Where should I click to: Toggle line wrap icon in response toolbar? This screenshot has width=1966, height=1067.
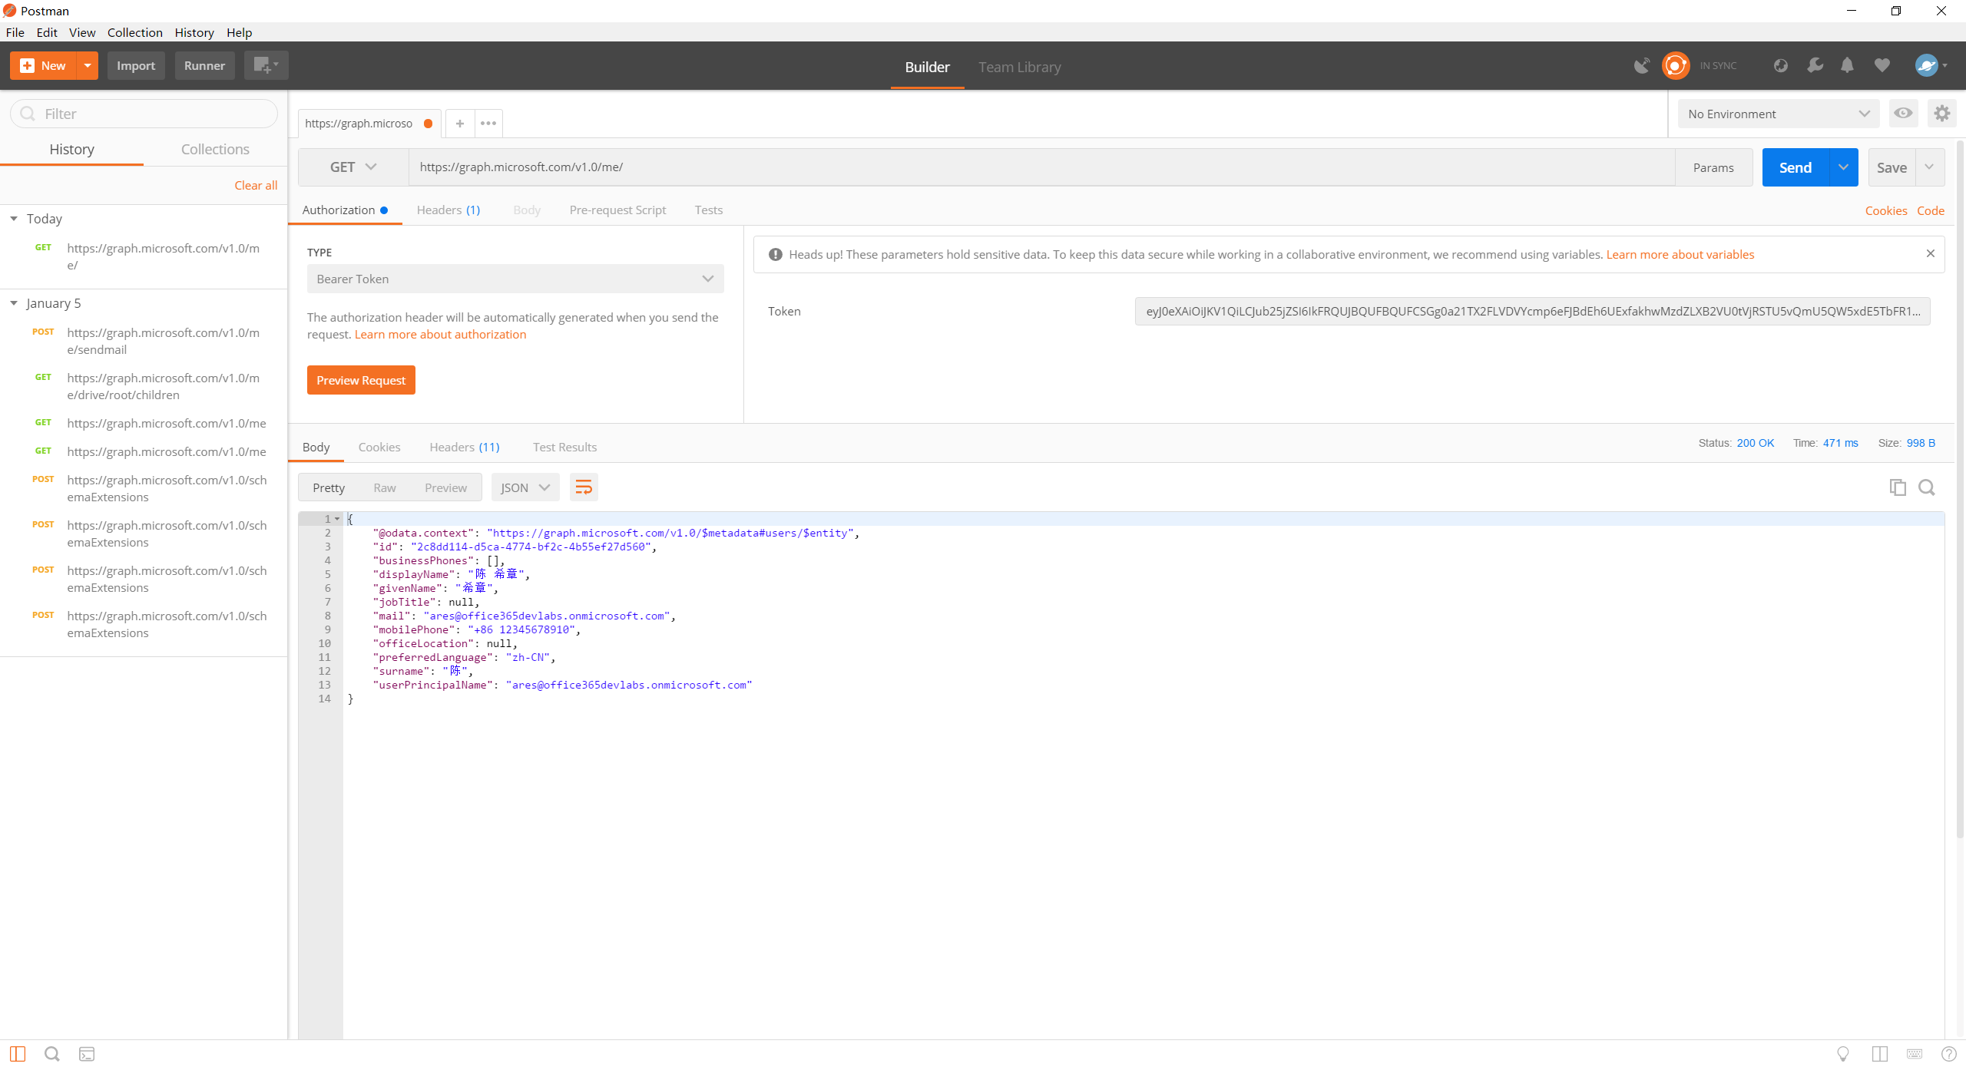click(584, 487)
